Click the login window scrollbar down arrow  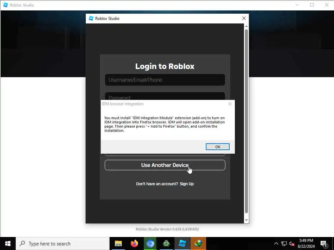pyautogui.click(x=246, y=220)
